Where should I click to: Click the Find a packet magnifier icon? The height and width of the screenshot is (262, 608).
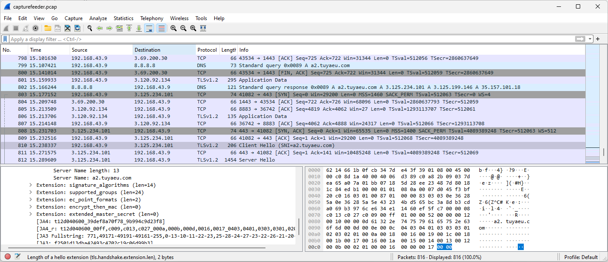pos(90,28)
